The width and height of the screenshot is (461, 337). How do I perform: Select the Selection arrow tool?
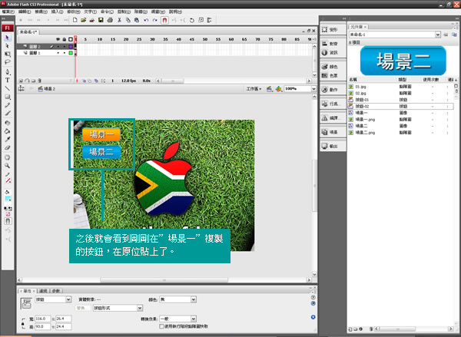click(x=8, y=38)
